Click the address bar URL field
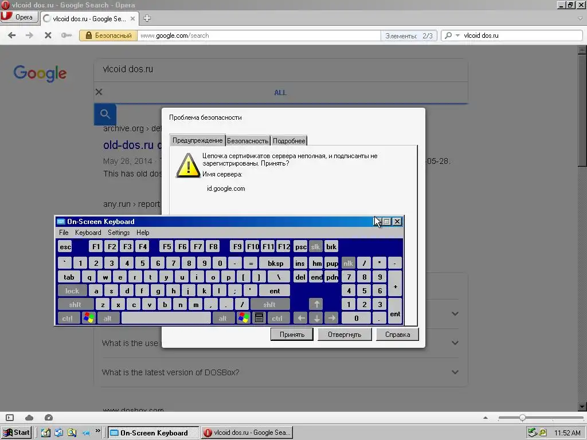The width and height of the screenshot is (587, 440). pyautogui.click(x=259, y=36)
